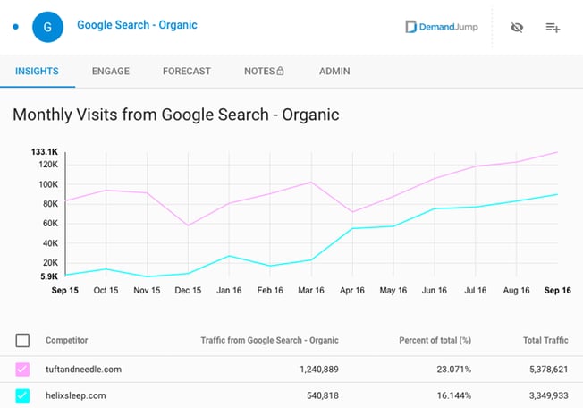Image resolution: width=583 pixels, height=408 pixels.
Task: Click the 1,240,889 traffic value
Action: pos(319,370)
